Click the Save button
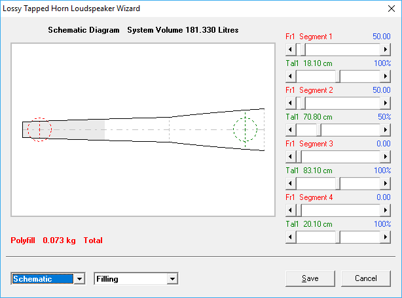402x298 pixels. coord(310,278)
